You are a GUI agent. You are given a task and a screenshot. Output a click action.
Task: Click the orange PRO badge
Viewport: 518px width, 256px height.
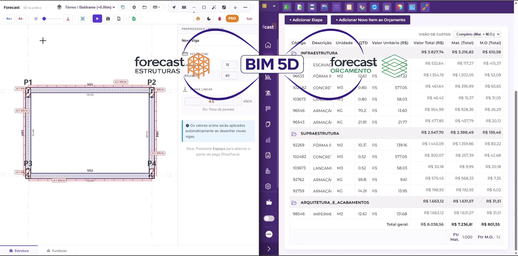(x=232, y=18)
